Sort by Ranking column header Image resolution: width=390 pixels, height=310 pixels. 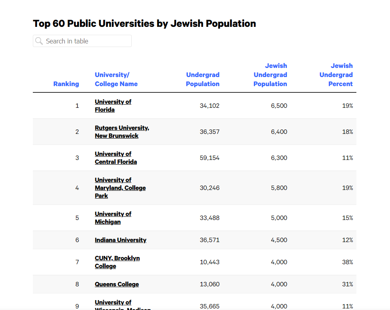pyautogui.click(x=66, y=84)
